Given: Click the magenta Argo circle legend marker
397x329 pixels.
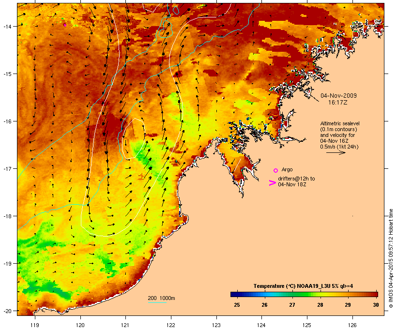Looking at the screenshot, I should [x=275, y=170].
